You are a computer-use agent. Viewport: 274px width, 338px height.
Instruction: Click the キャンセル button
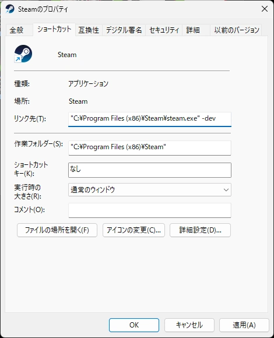coord(189,325)
